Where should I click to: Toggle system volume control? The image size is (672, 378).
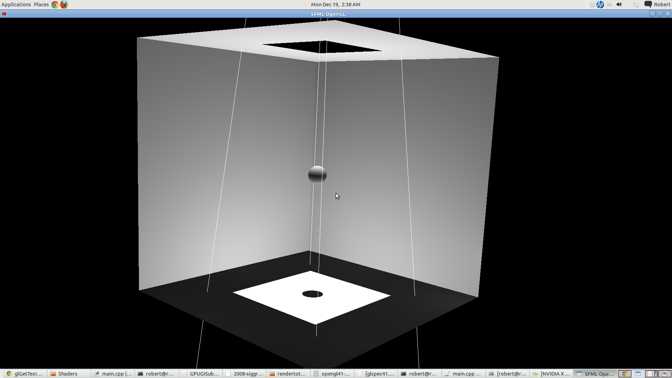pyautogui.click(x=619, y=4)
